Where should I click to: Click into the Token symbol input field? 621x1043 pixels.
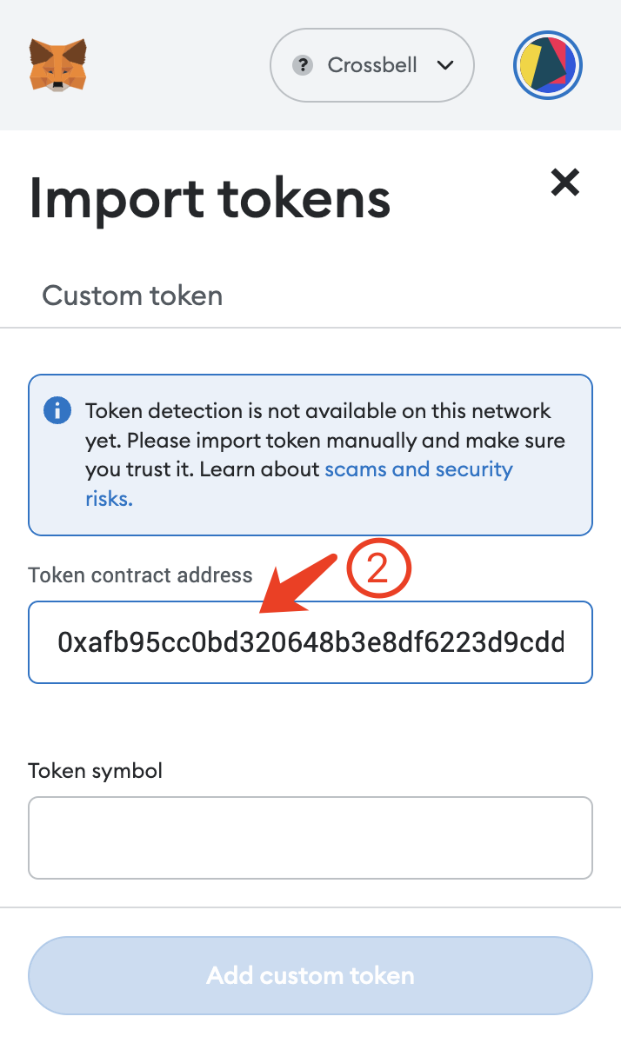(310, 838)
